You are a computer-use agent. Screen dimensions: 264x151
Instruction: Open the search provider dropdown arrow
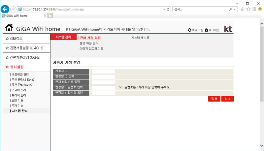click(x=235, y=10)
